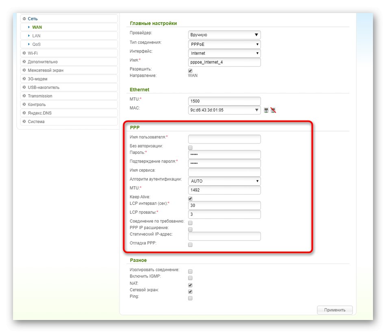The height and width of the screenshot is (333, 386).
Task: Click the LCP интервал field
Action: pos(224,205)
